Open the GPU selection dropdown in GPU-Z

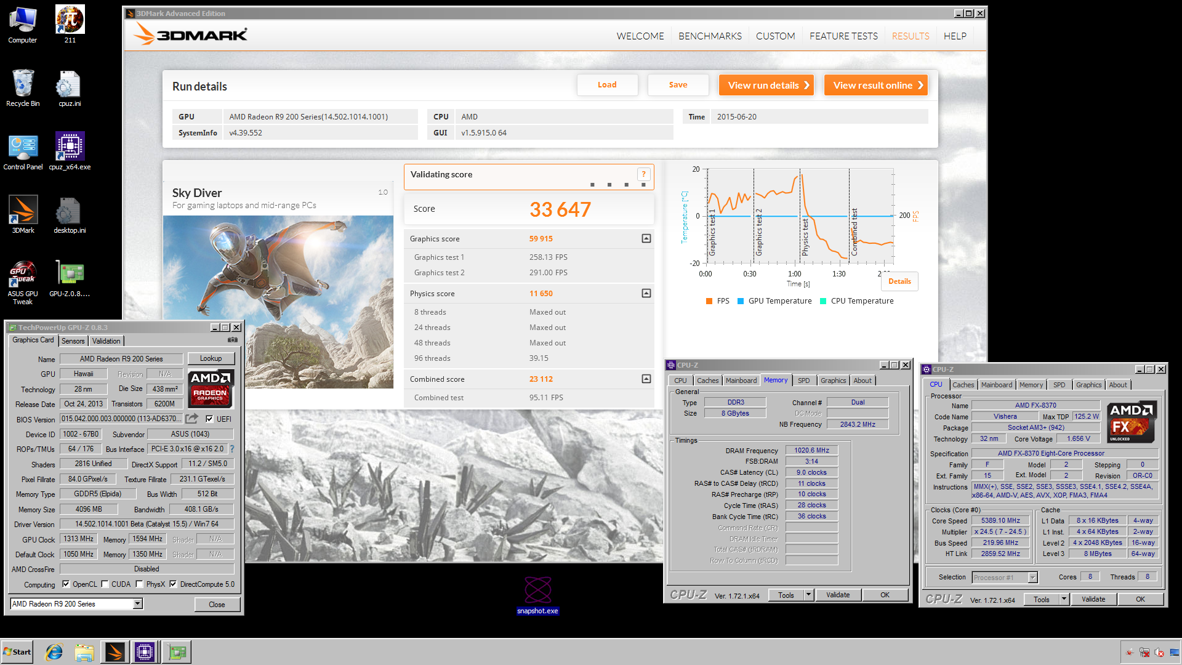point(138,604)
